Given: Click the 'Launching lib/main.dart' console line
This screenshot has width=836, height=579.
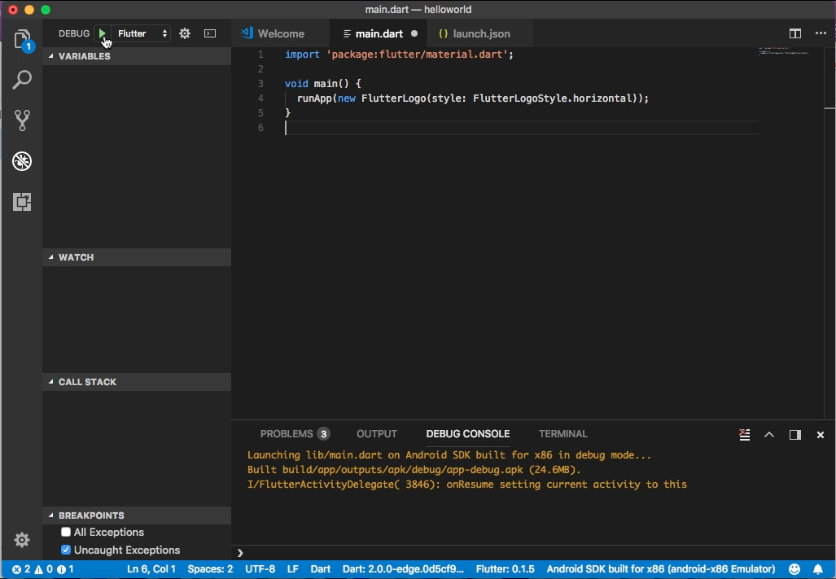Looking at the screenshot, I should coord(449,454).
